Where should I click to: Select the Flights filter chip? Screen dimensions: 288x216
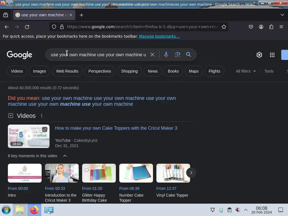point(214,71)
